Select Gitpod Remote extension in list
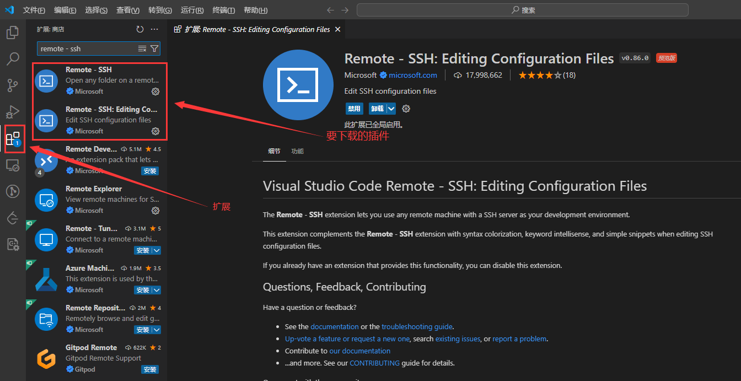This screenshot has height=381, width=741. coord(97,358)
